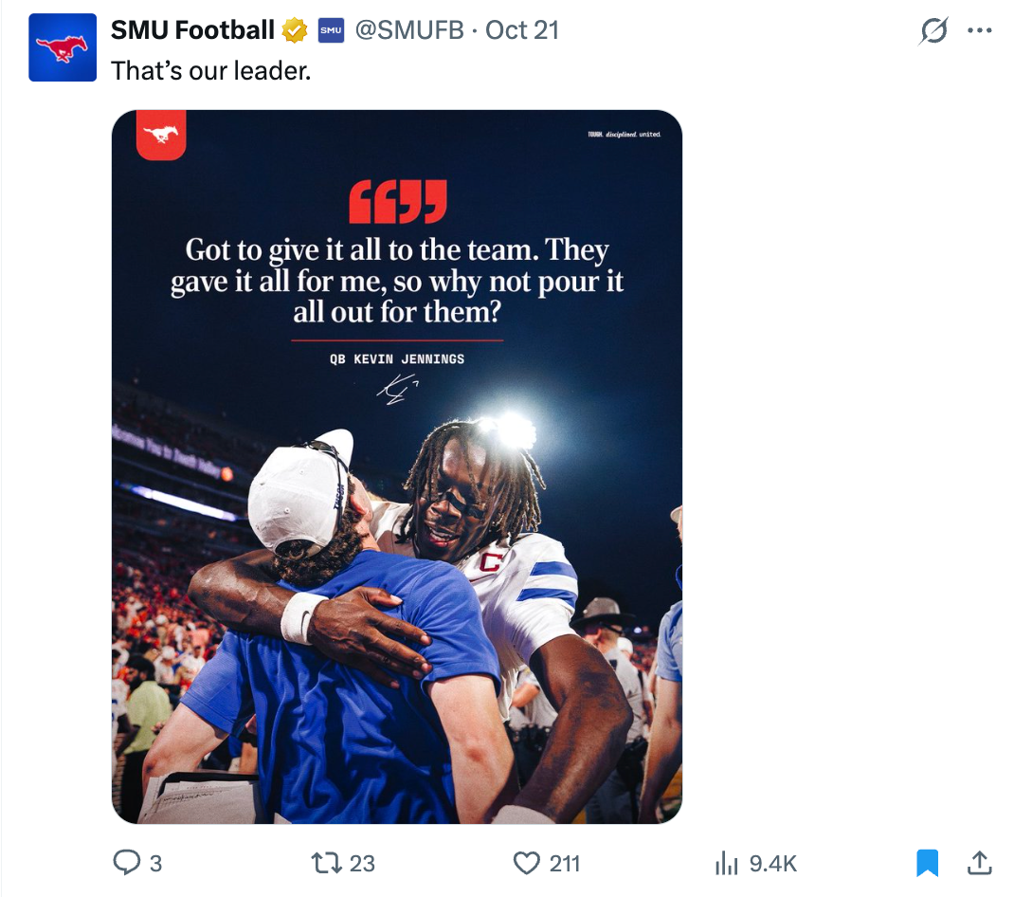Click the Grok explain-post icon
Screen dimensions: 1014x897
click(933, 31)
